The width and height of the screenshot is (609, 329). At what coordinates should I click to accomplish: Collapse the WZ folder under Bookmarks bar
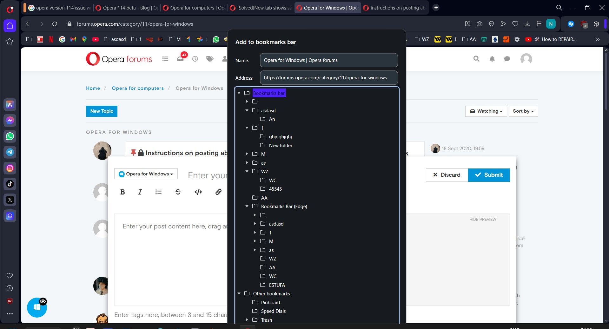[x=247, y=171]
